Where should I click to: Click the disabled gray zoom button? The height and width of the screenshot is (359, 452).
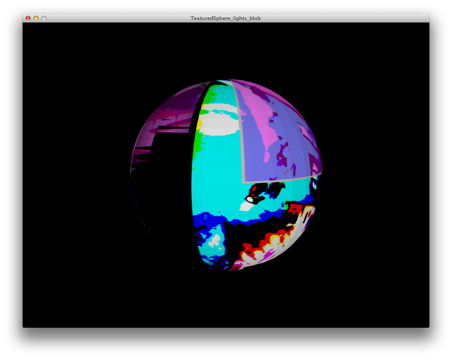coord(44,18)
